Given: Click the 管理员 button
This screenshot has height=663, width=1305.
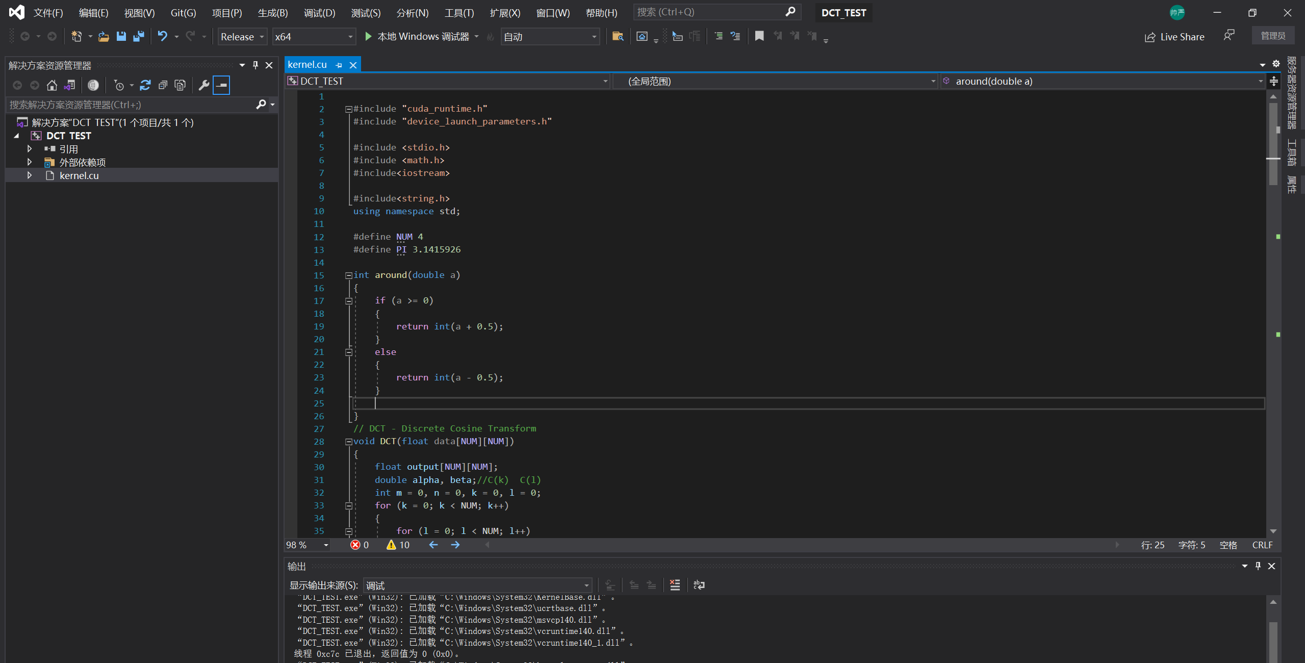Looking at the screenshot, I should 1273,36.
